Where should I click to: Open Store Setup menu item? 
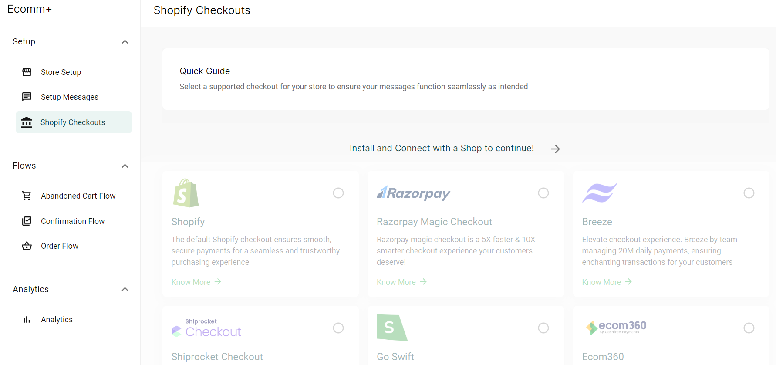(74, 72)
